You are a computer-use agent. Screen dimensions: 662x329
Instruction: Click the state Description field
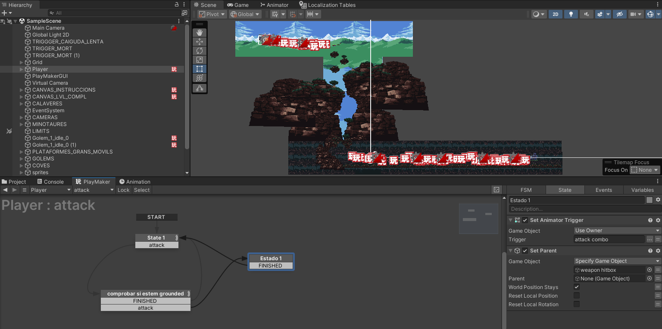(x=584, y=209)
